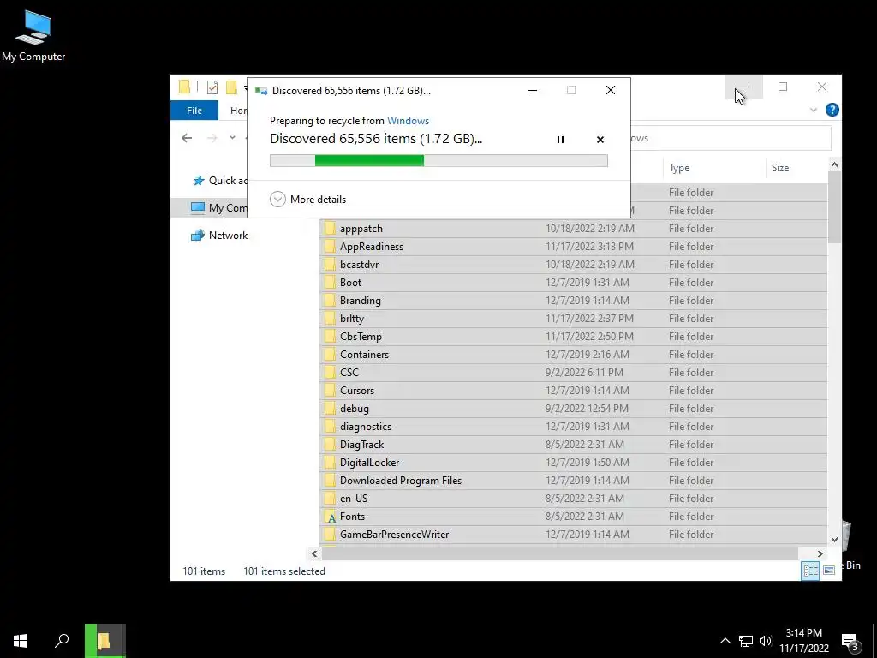Show hidden tray icons chevron
The height and width of the screenshot is (658, 877).
[725, 641]
